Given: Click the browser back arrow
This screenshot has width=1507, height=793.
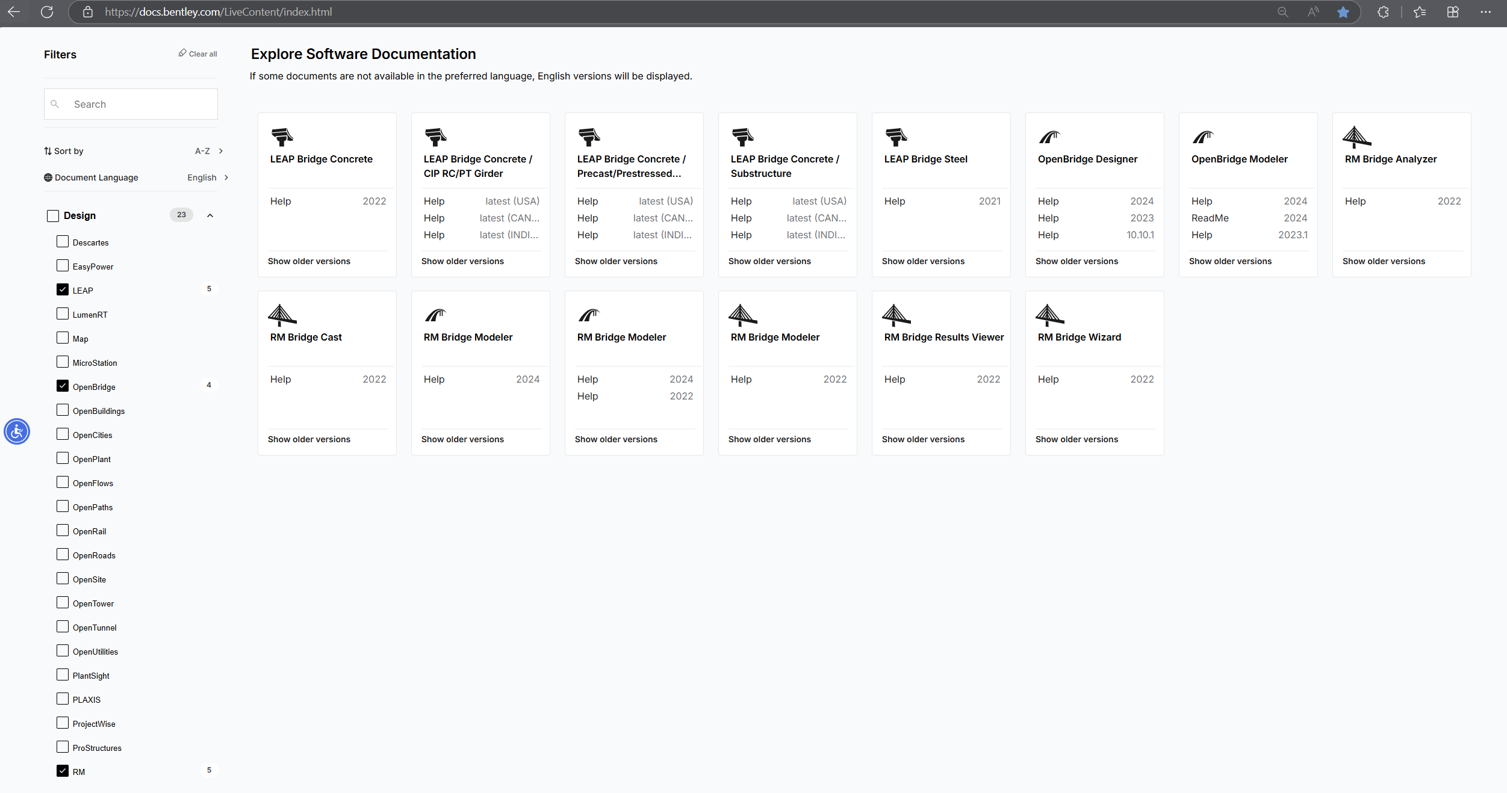Looking at the screenshot, I should [14, 12].
